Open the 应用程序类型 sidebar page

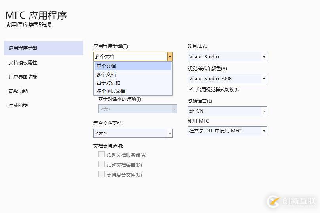[23, 48]
